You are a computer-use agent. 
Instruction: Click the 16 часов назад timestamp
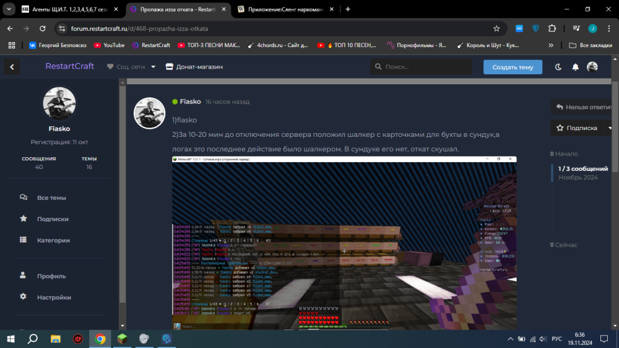[227, 102]
